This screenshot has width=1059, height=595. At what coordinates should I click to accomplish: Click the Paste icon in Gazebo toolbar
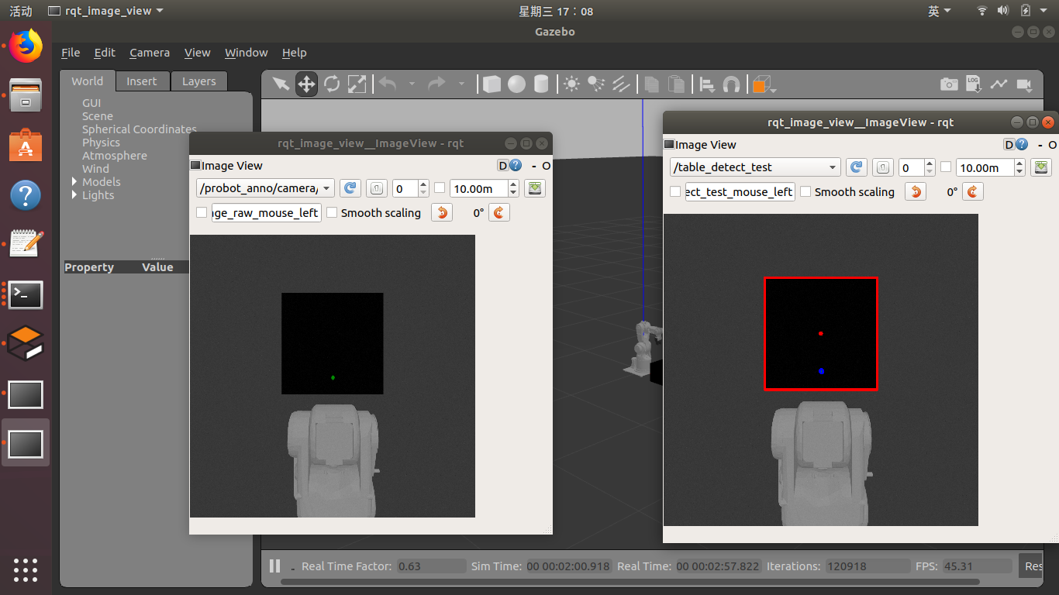[x=677, y=84]
